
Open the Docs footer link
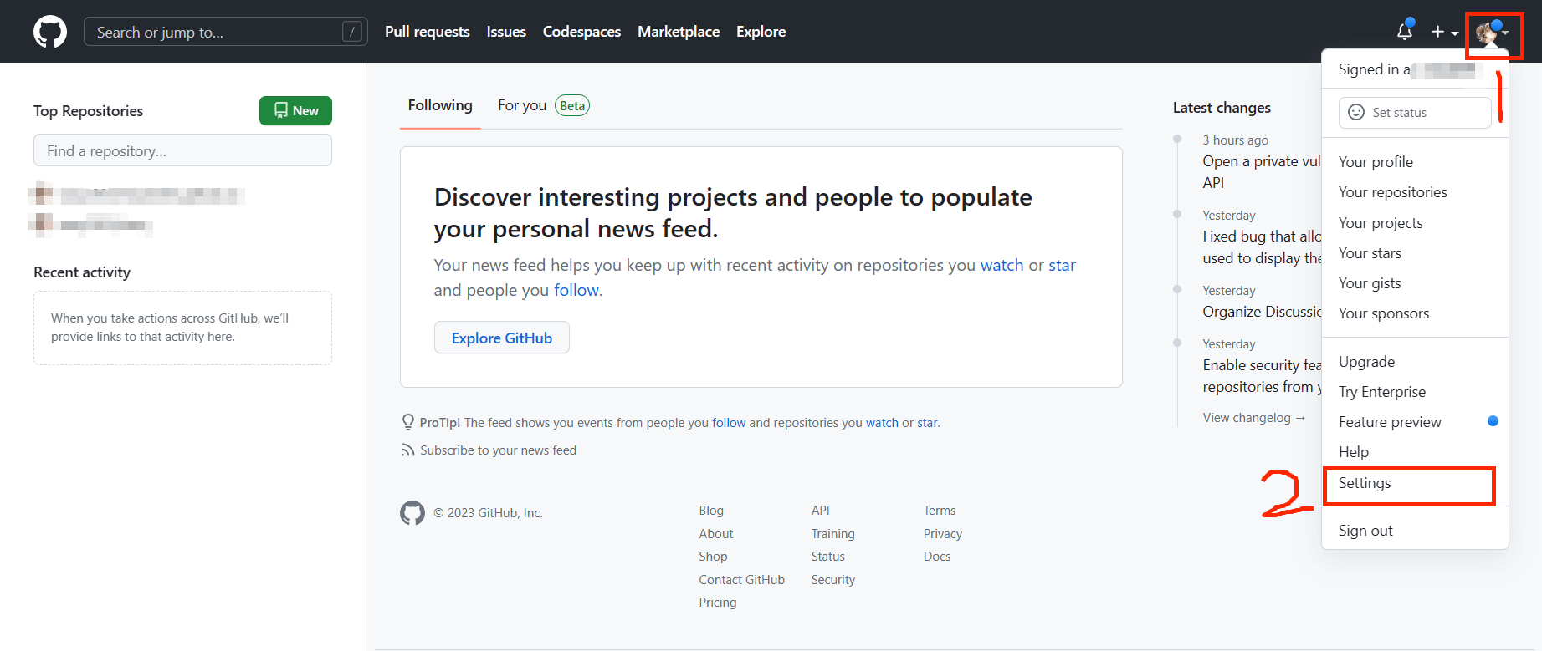[x=937, y=557]
